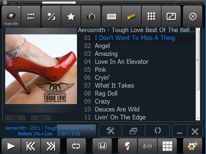Show the on-screen keyboard icon
The width and height of the screenshot is (206, 154).
click(112, 17)
